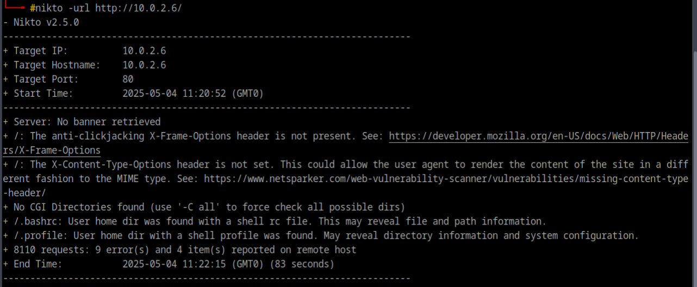Click the 'X-Content-Type-Options header' text
Image resolution: width=697 pixels, height=287 pixels.
pyautogui.click(x=111, y=164)
